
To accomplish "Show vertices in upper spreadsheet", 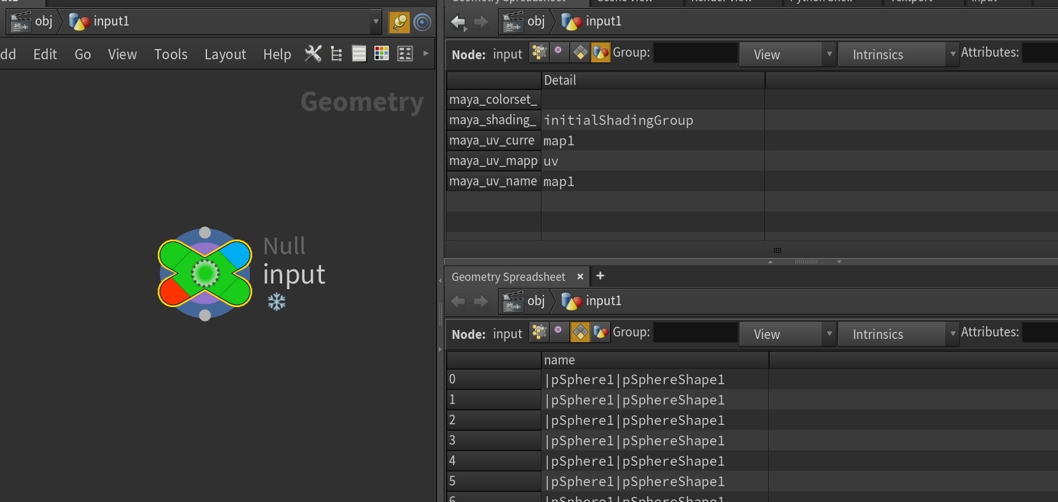I will pyautogui.click(x=559, y=51).
